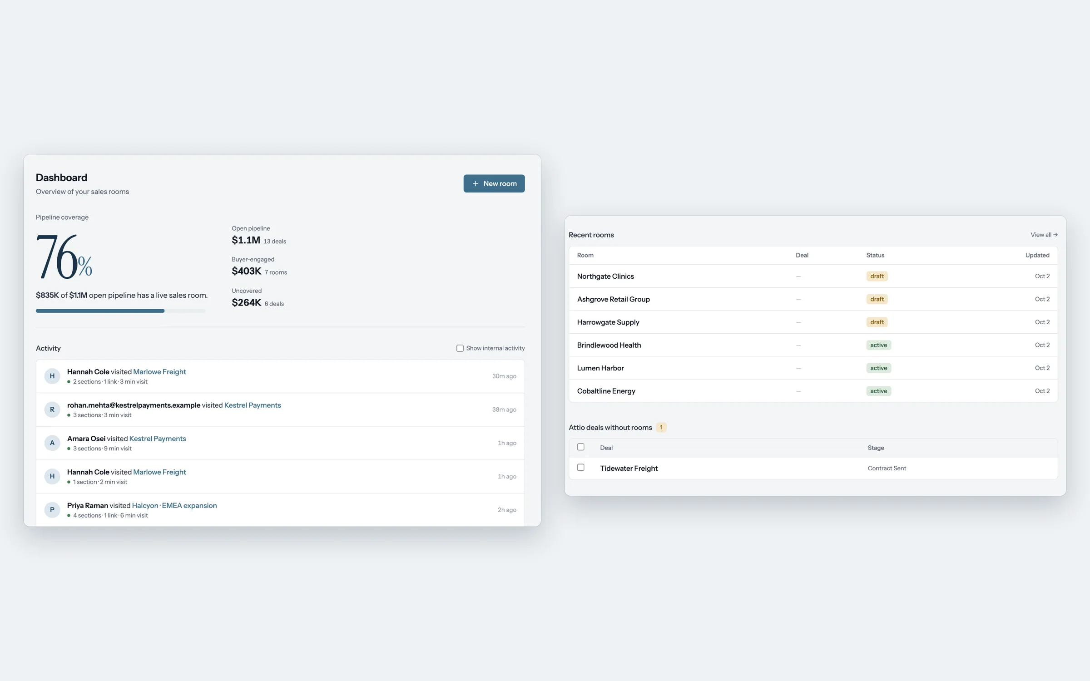The width and height of the screenshot is (1090, 681).
Task: Click the Updated column header
Action: click(1037, 255)
